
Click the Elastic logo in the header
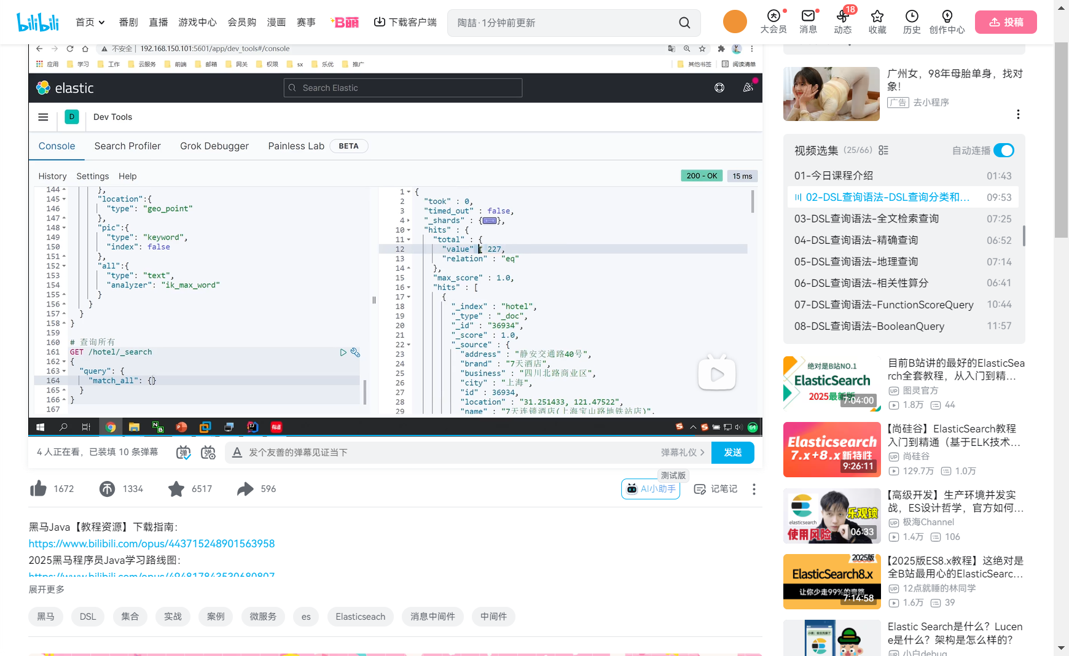click(x=65, y=88)
